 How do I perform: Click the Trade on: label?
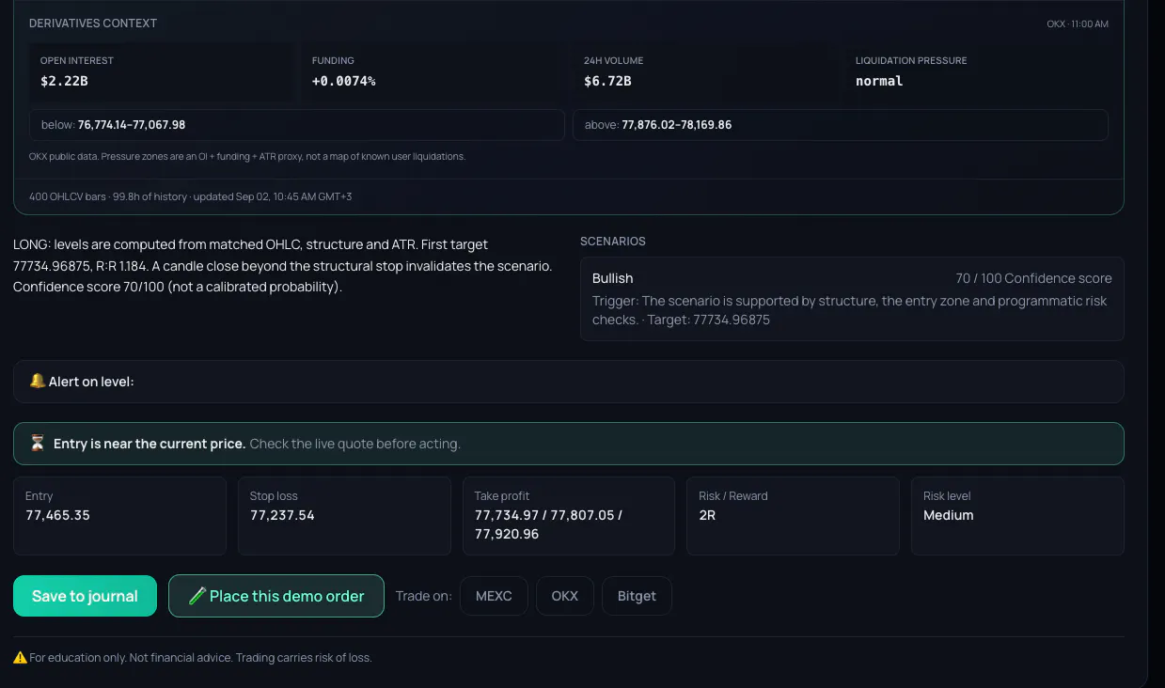coord(423,596)
